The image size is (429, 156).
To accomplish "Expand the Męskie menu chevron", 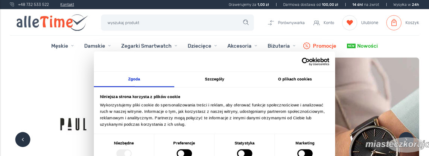I will (73, 46).
